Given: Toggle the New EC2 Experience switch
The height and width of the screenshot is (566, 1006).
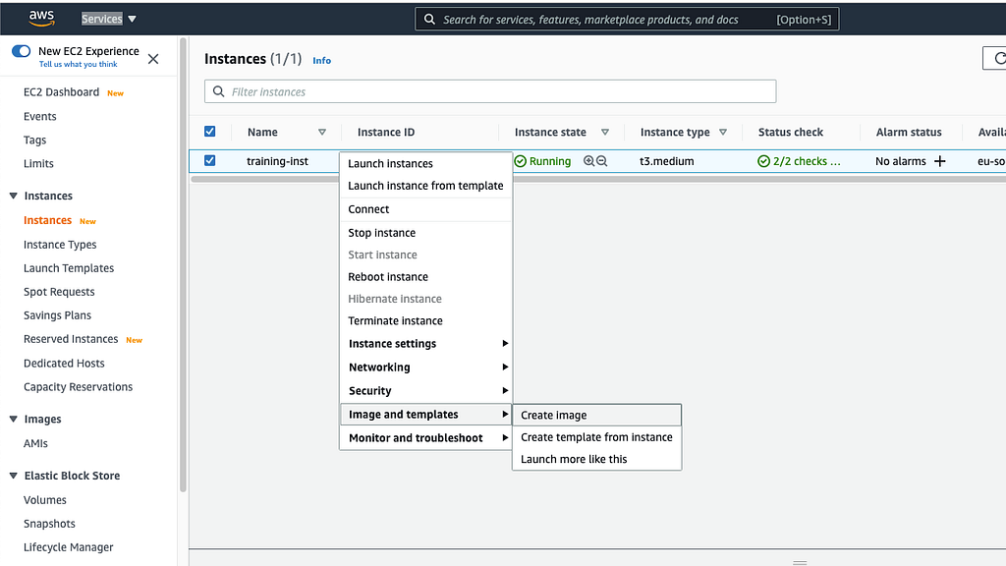Looking at the screenshot, I should click(22, 51).
